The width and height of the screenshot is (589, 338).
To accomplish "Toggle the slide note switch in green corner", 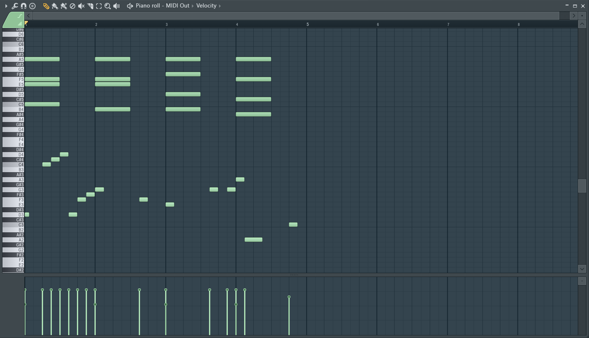I will (20, 16).
